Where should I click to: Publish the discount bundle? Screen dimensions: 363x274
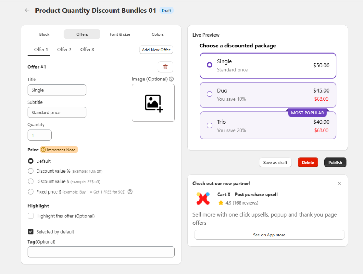click(335, 162)
